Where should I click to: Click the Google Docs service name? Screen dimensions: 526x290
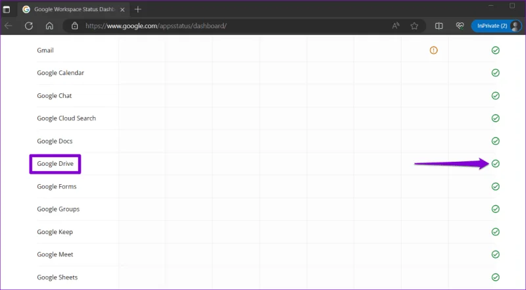(55, 141)
